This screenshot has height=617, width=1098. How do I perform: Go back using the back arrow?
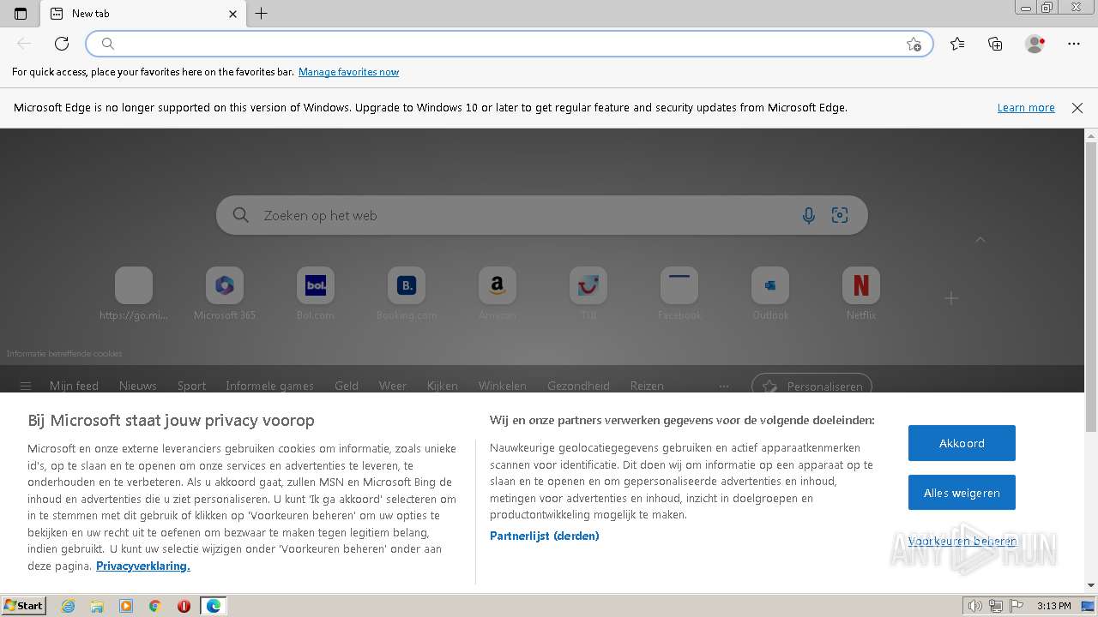coord(24,44)
